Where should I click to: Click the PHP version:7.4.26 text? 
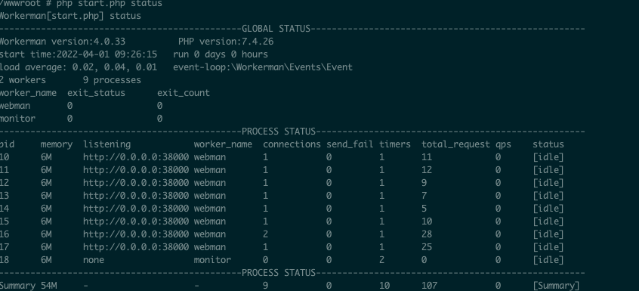coord(226,42)
